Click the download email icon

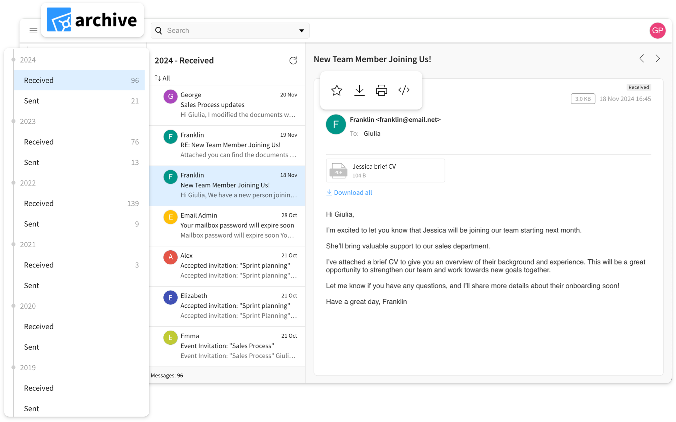359,90
